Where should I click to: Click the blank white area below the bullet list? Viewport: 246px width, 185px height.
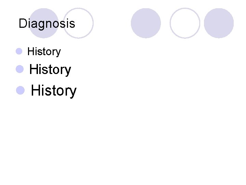123,138
